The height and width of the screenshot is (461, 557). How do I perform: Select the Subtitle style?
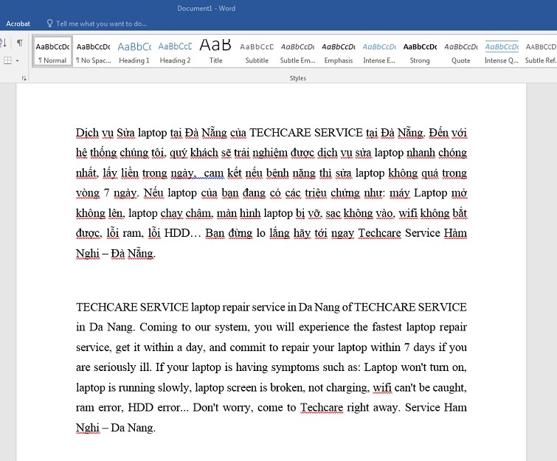[x=257, y=51]
